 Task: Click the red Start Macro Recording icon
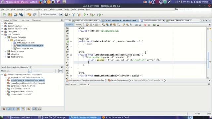pos(145,25)
